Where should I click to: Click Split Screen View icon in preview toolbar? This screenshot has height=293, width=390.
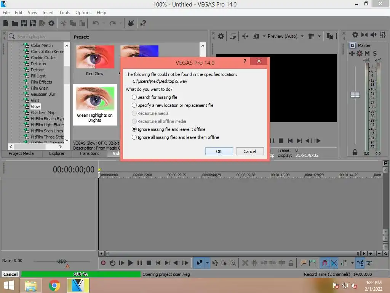[256, 36]
